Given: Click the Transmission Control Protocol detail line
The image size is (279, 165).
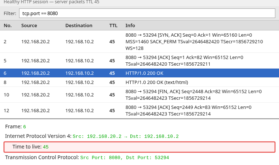Looking at the screenshot, I should [x=87, y=157].
